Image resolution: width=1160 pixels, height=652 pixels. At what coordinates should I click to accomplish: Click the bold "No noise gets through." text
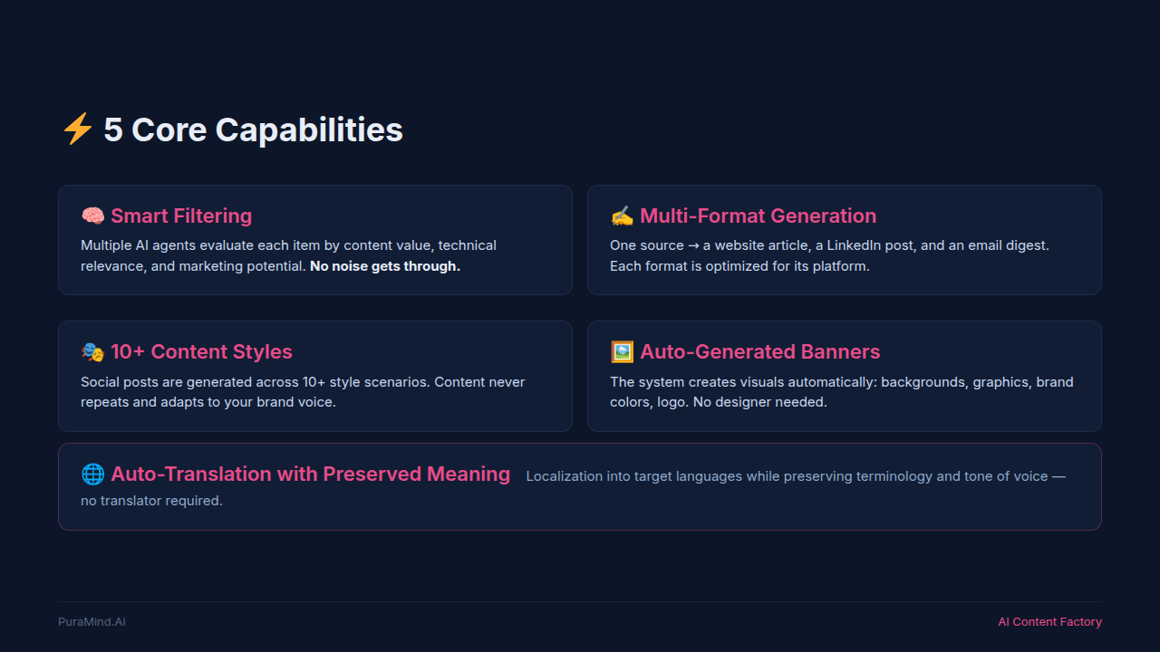coord(385,266)
